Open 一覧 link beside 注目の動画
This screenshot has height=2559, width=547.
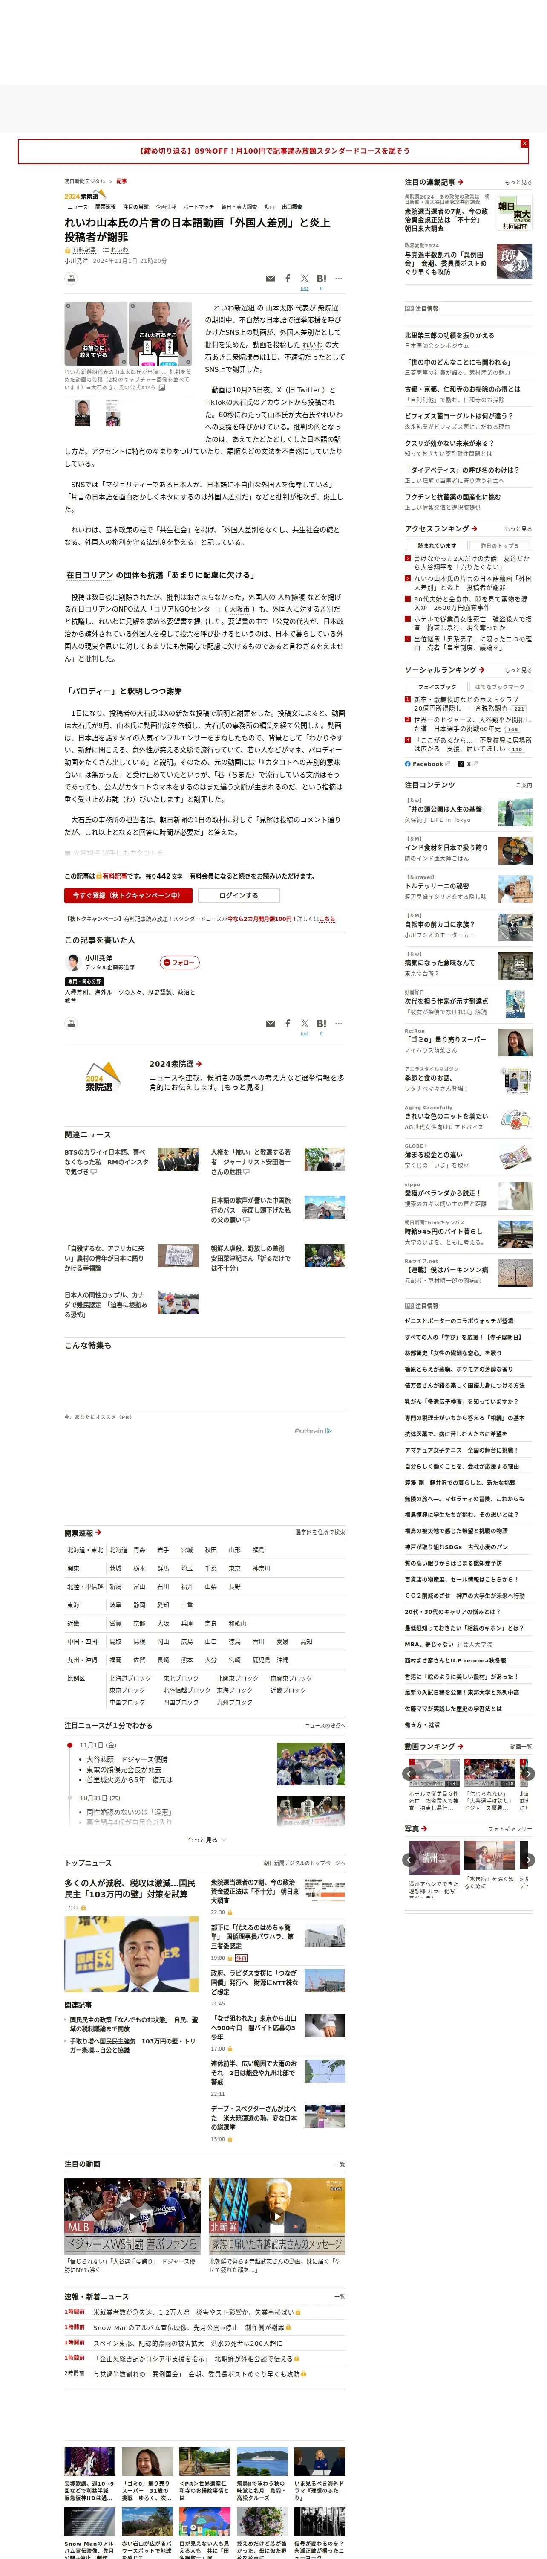click(340, 2164)
